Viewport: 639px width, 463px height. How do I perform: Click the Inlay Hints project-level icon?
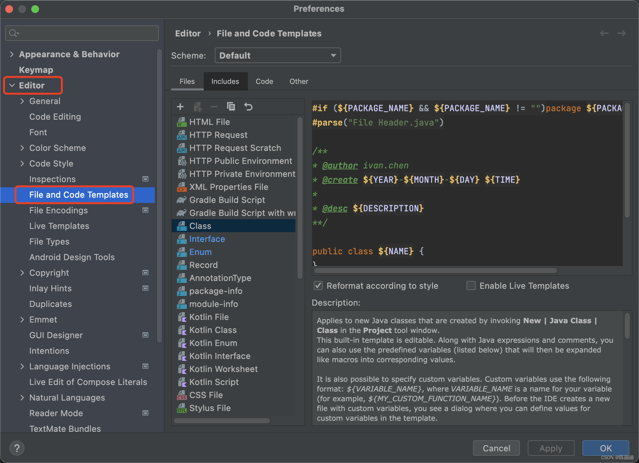pyautogui.click(x=145, y=288)
